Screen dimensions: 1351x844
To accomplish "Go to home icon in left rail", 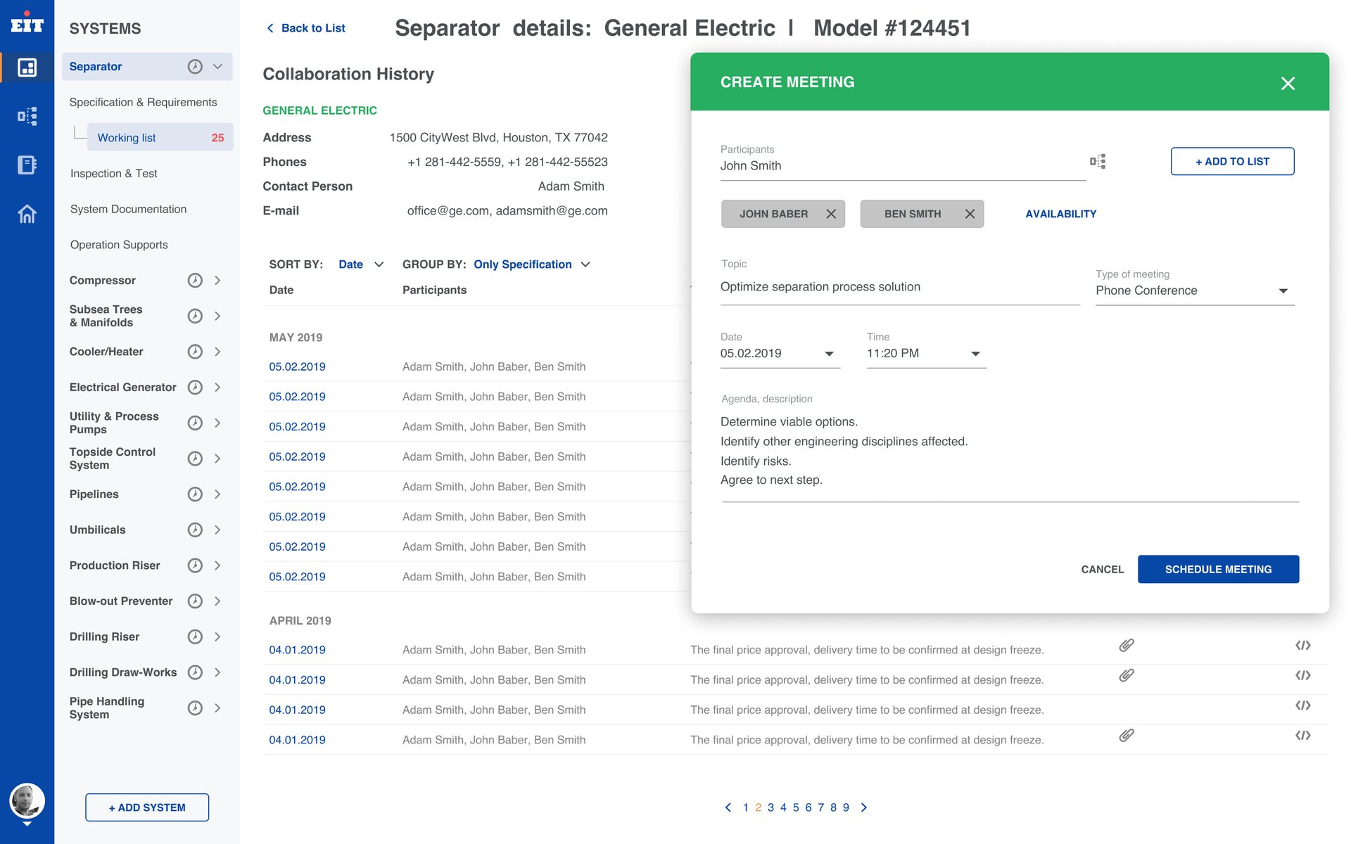I will 27,214.
